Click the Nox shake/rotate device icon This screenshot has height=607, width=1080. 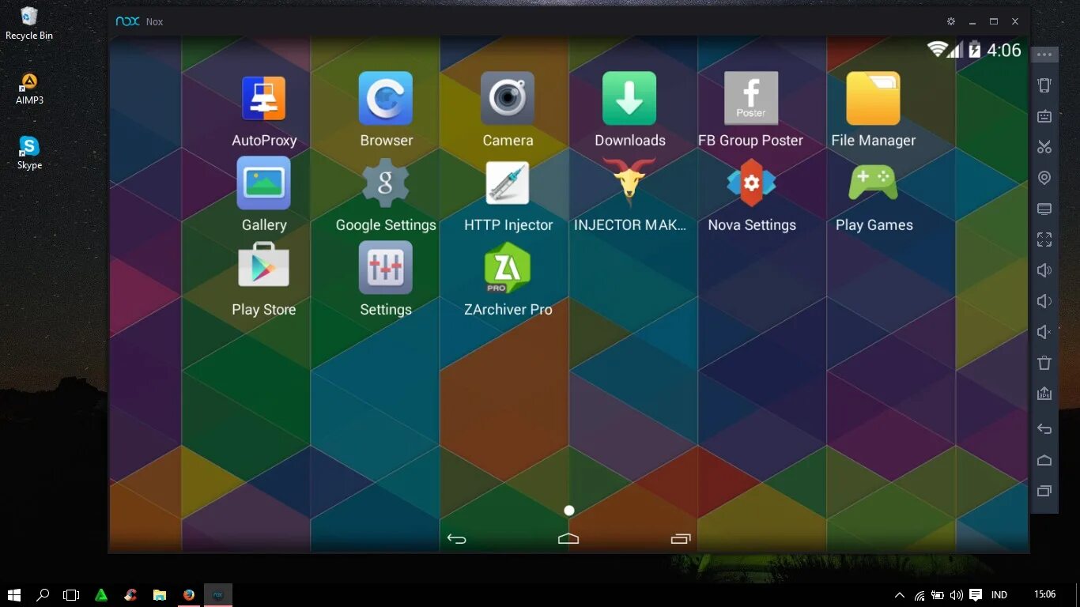1044,85
